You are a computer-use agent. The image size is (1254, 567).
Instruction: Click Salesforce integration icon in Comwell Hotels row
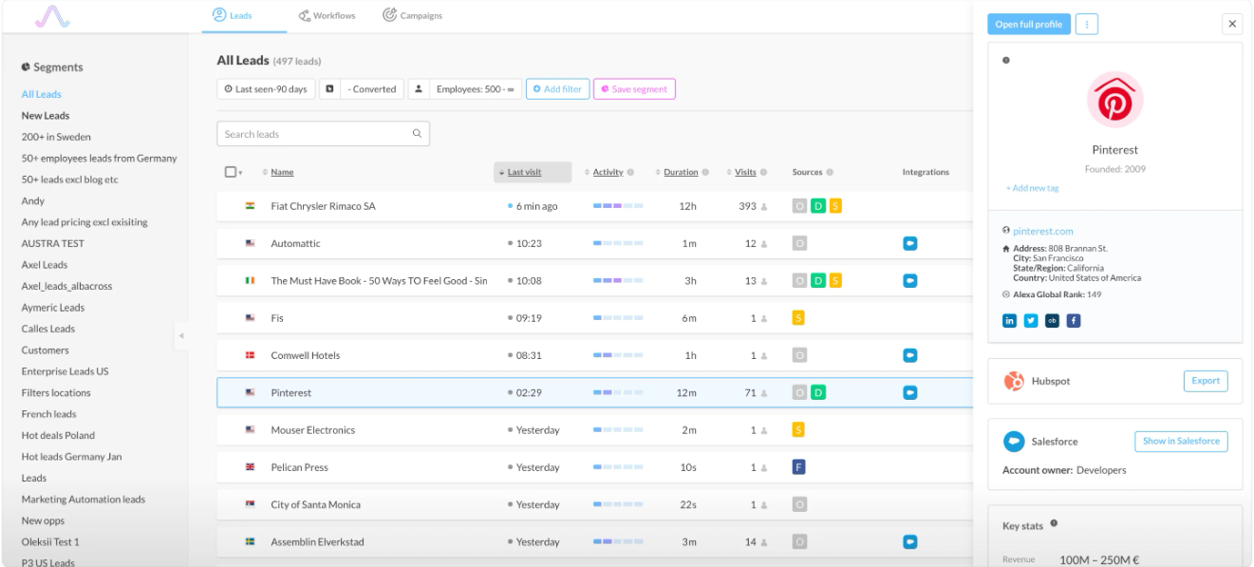909,355
